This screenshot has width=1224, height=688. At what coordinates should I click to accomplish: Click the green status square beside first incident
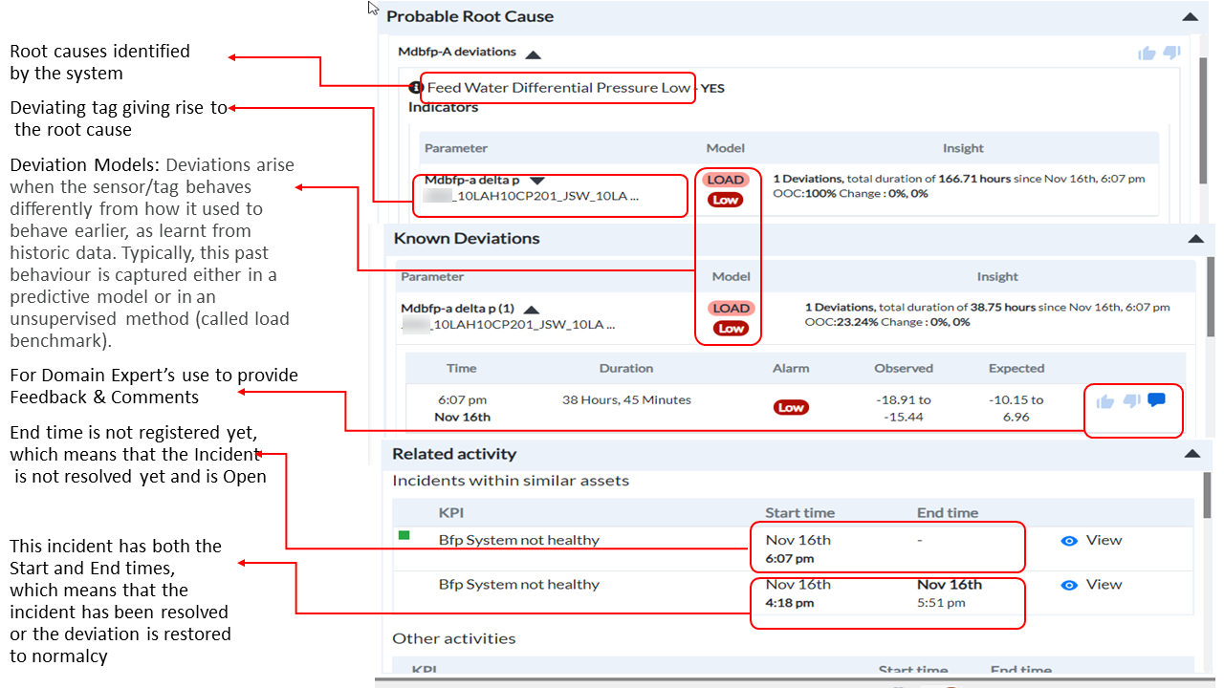404,536
